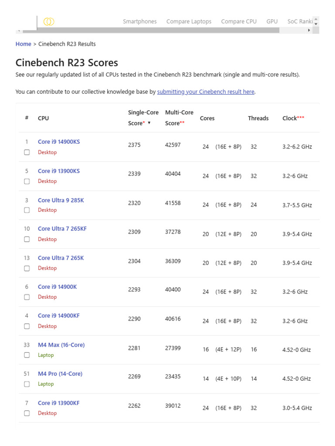
Task: Open submitting your Cinebench result link
Action: click(x=206, y=92)
